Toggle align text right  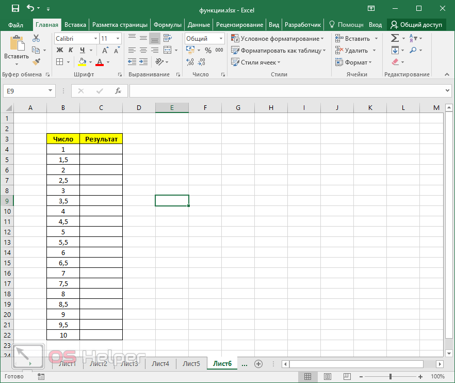[x=155, y=50]
